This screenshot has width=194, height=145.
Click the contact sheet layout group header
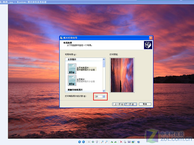tap(75, 90)
